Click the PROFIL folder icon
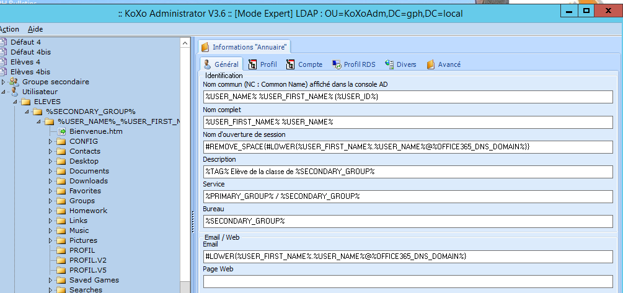 [61, 250]
